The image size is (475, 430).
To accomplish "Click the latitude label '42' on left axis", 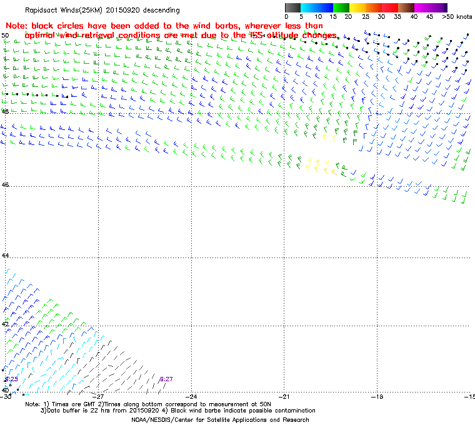I will 5,324.
